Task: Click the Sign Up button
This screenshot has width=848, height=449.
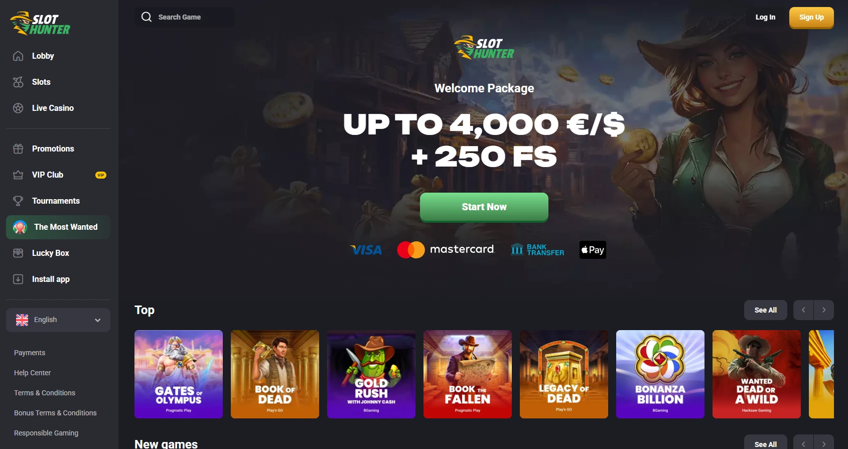Action: tap(811, 18)
